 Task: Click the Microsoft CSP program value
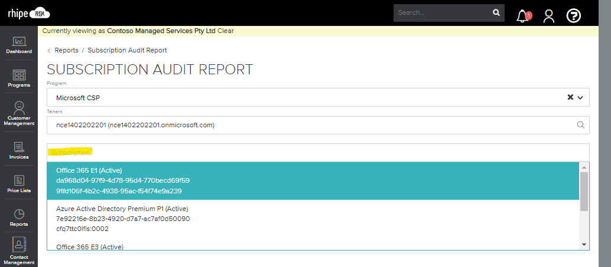[x=78, y=98]
